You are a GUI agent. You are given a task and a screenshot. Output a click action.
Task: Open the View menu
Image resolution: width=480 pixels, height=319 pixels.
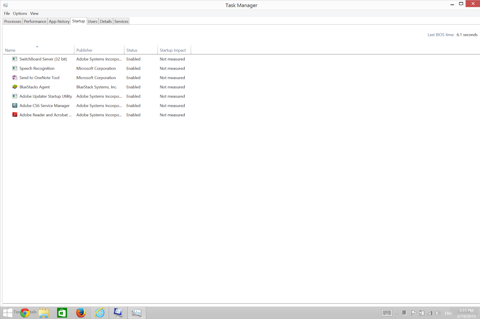click(x=34, y=13)
